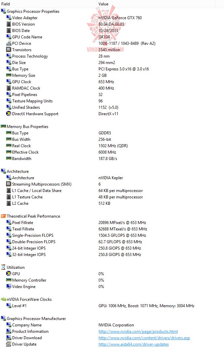Click the Field column header
Viewport: 224px width, 351px height.
(6, 4)
